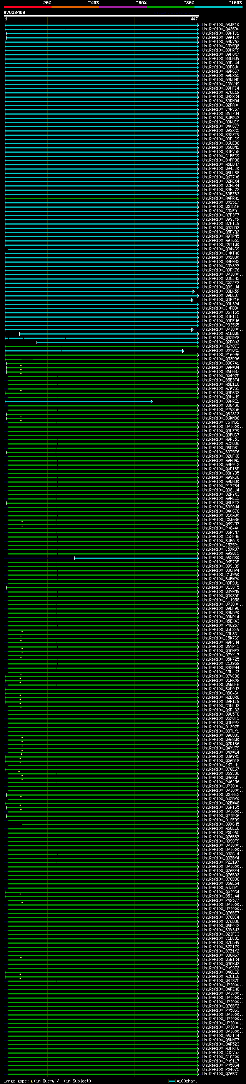Click the UniRef100_P46257 label
This screenshot has width=246, height=1084.
(x=220, y=626)
